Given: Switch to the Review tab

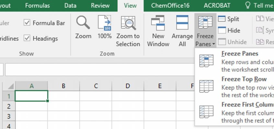Looking at the screenshot, I should click(100, 5).
